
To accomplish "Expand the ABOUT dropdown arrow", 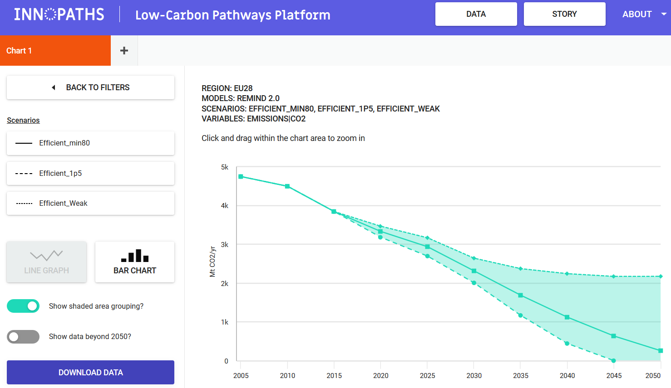I will pyautogui.click(x=664, y=14).
